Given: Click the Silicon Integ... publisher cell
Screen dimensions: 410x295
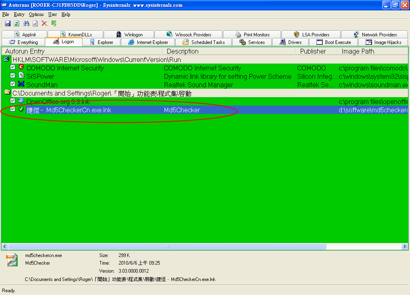Looking at the screenshot, I should [317, 76].
